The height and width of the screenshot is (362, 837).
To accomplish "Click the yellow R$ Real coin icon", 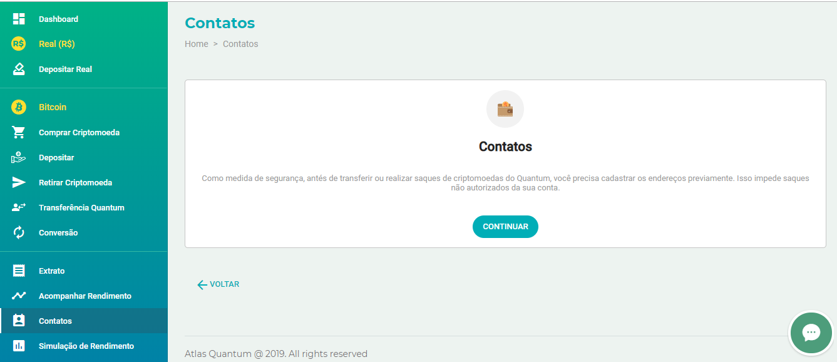I will [19, 44].
